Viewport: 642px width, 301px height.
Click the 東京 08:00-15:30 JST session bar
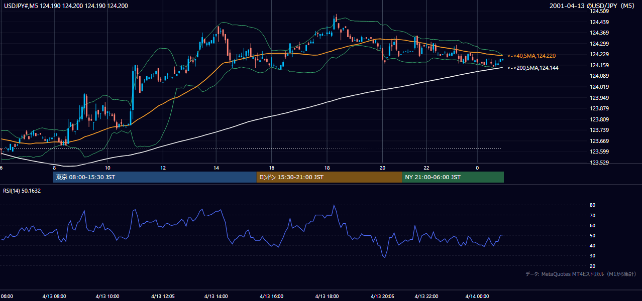coord(155,177)
